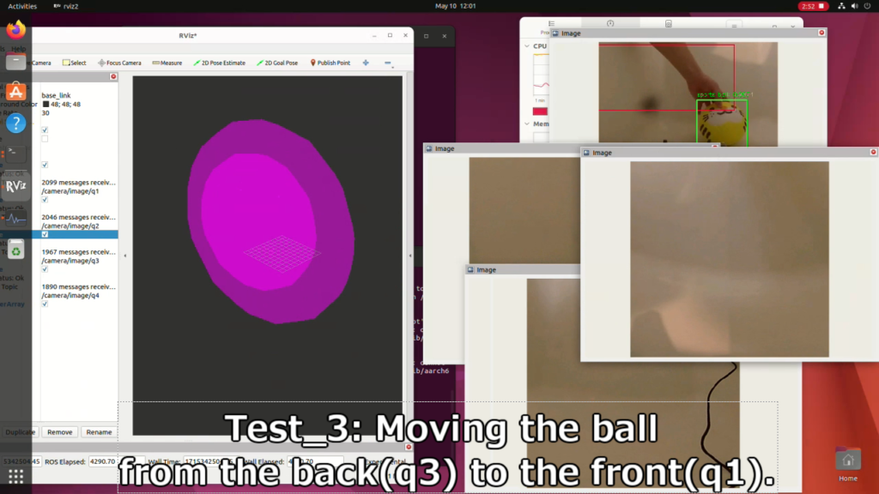Collapse the left Displays panel arrow
The image size is (879, 494).
point(124,256)
